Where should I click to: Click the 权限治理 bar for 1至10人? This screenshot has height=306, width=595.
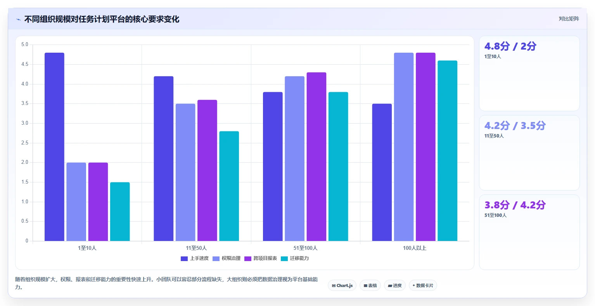click(x=76, y=202)
